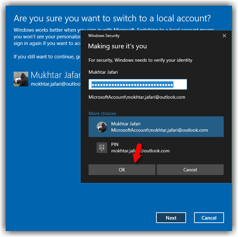The height and width of the screenshot is (237, 238).
Task: Close the Windows Security dialog
Action: point(224,36)
